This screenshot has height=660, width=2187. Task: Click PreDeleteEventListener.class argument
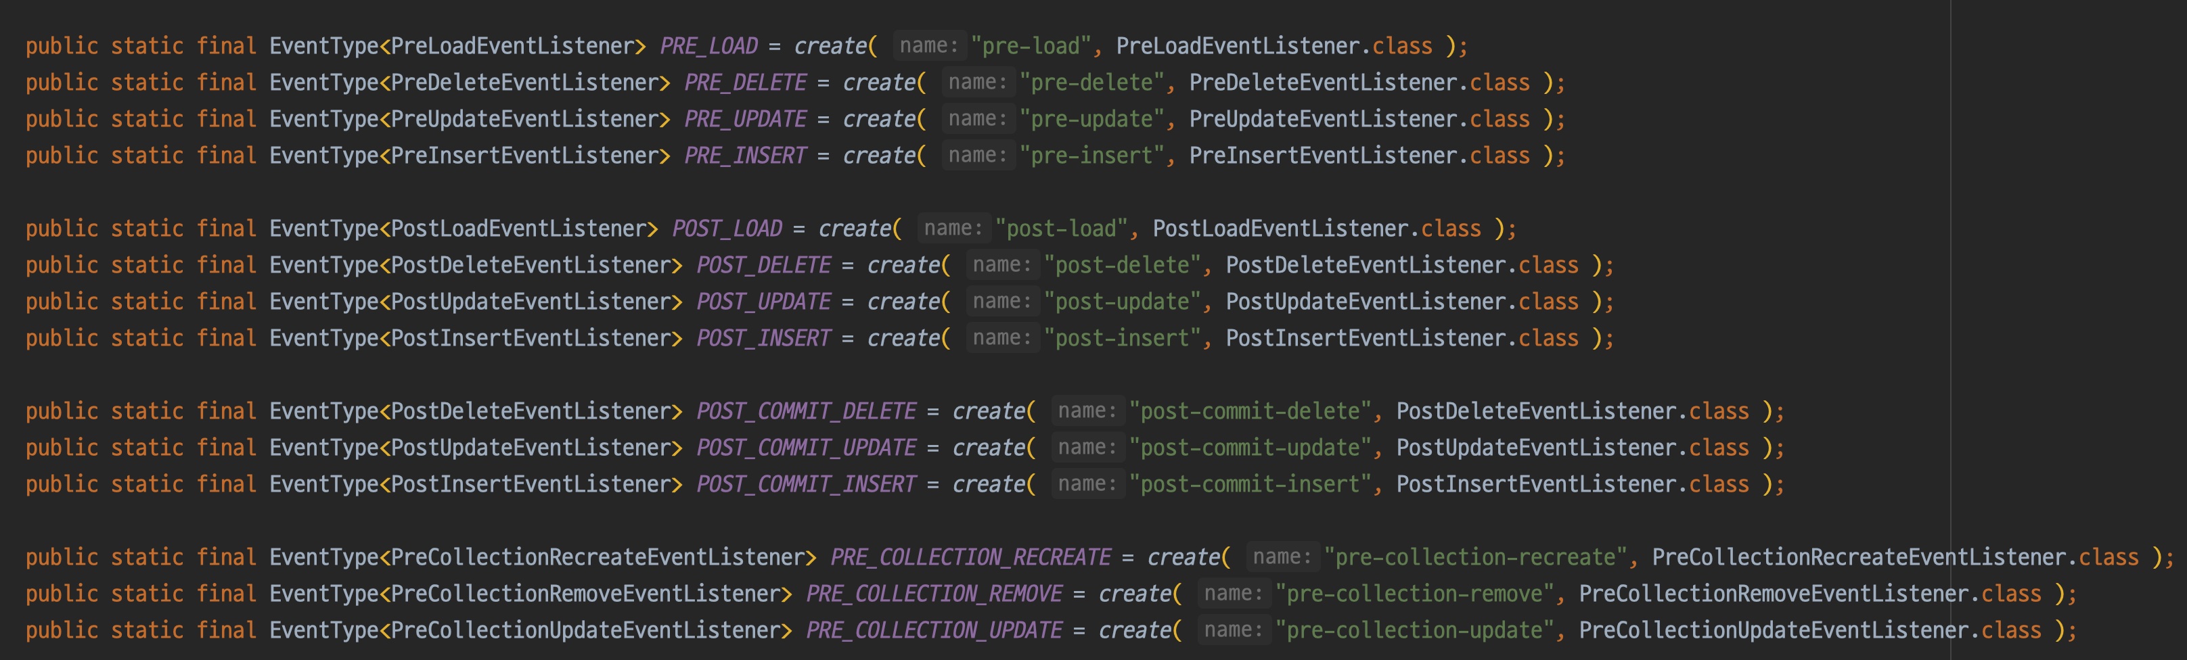pos(1359,82)
